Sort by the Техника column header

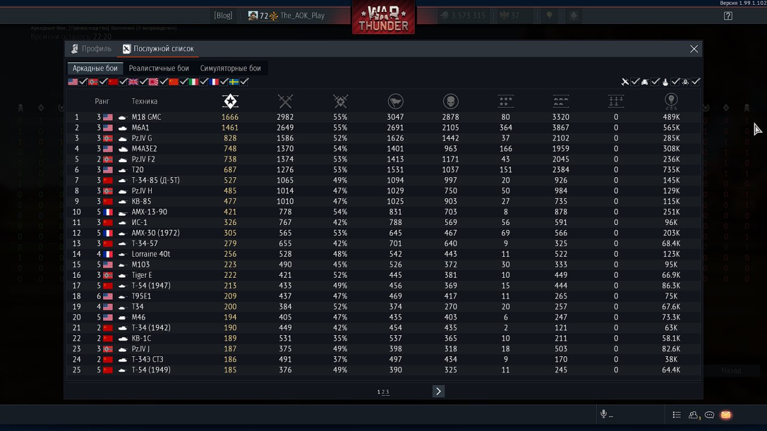144,102
